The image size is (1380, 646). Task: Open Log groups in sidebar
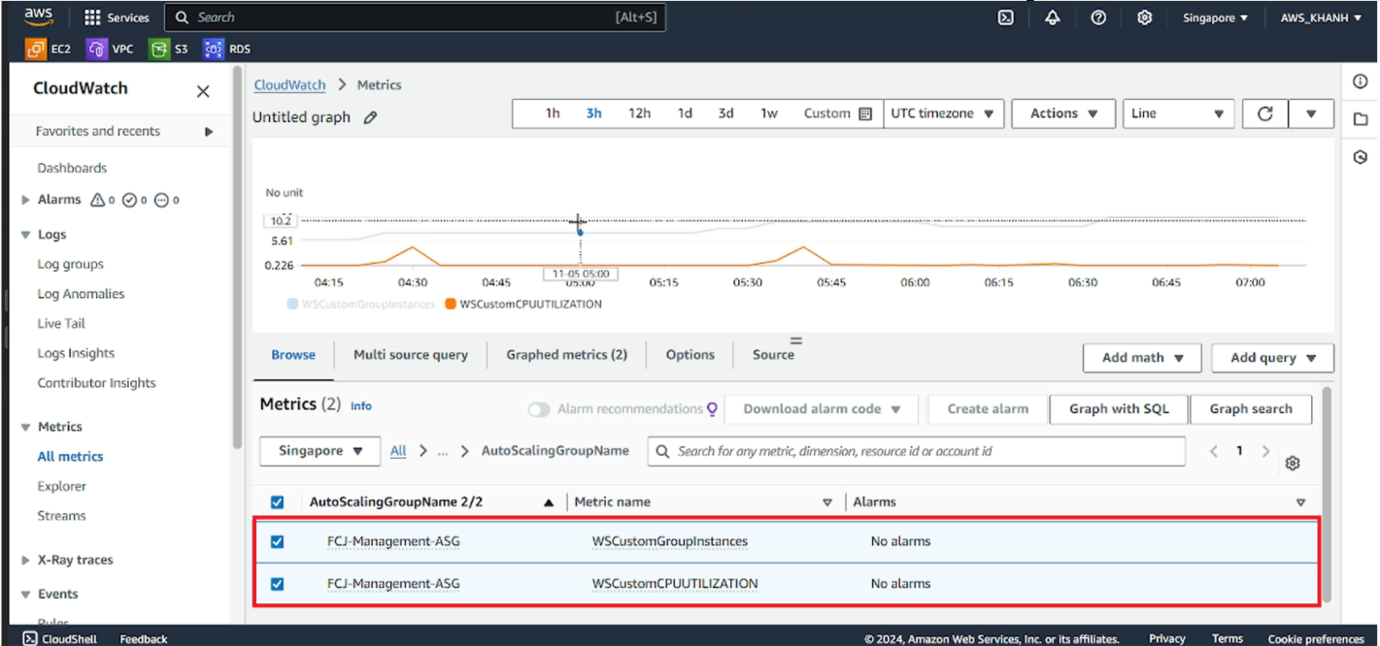(70, 264)
